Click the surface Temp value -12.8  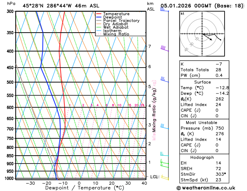(x=222, y=88)
